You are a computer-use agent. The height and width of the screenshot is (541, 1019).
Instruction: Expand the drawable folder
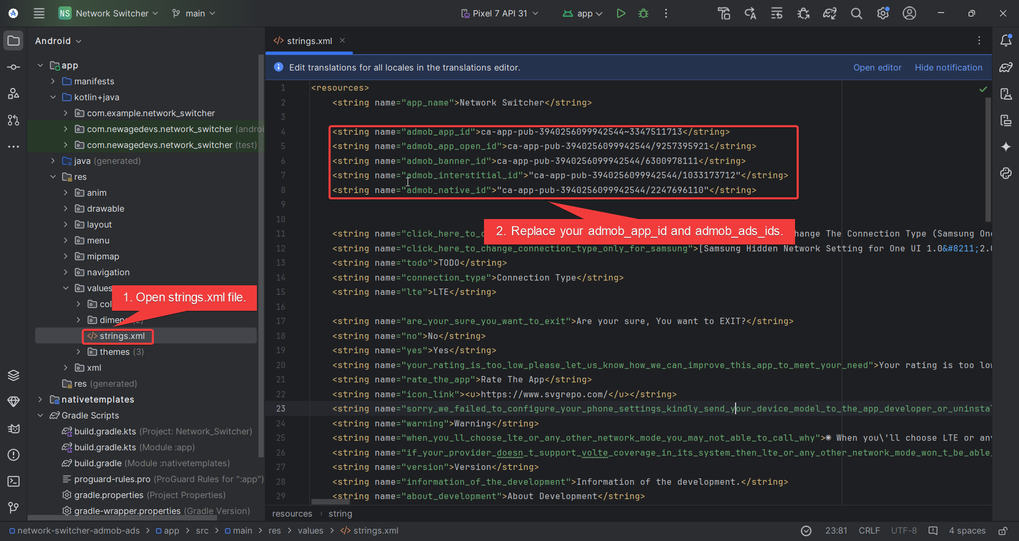(65, 208)
